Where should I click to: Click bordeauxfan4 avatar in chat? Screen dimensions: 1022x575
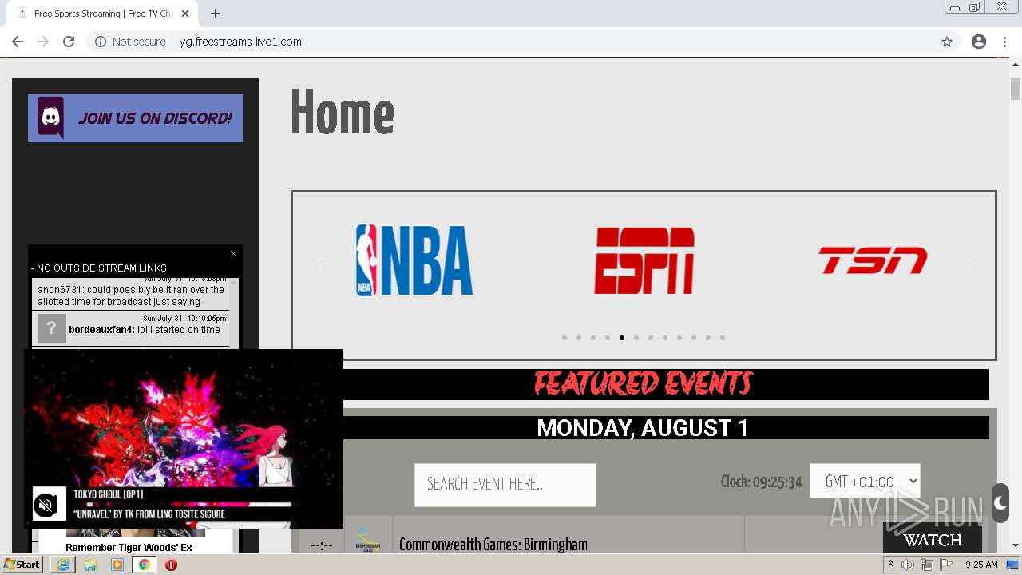[52, 328]
